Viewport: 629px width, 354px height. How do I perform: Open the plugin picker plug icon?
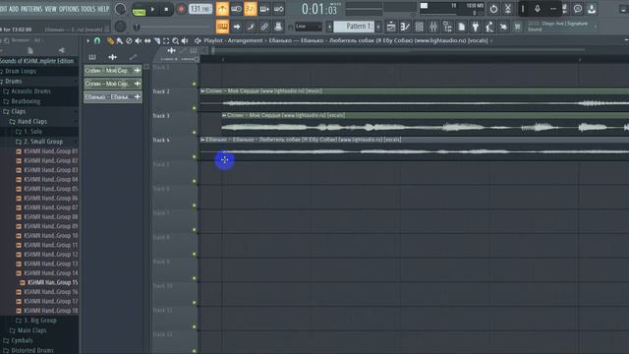coord(476,27)
